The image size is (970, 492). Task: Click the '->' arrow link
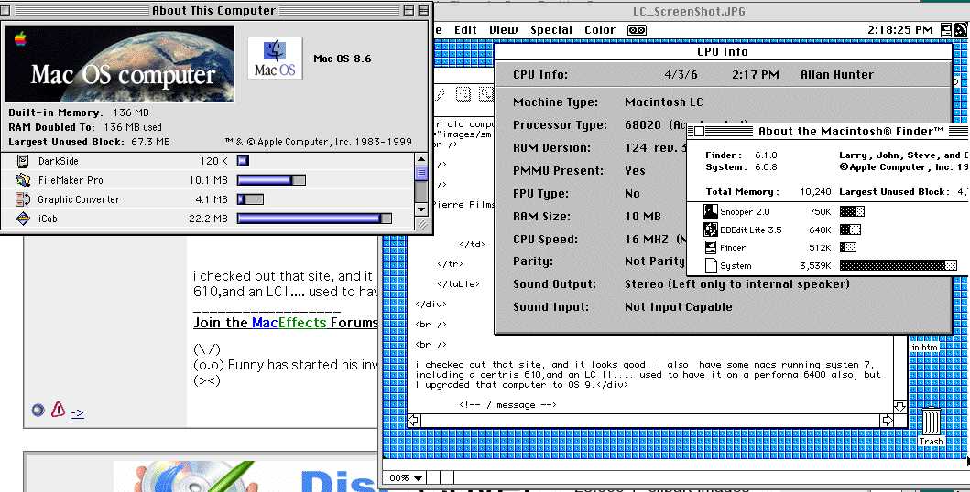(77, 412)
